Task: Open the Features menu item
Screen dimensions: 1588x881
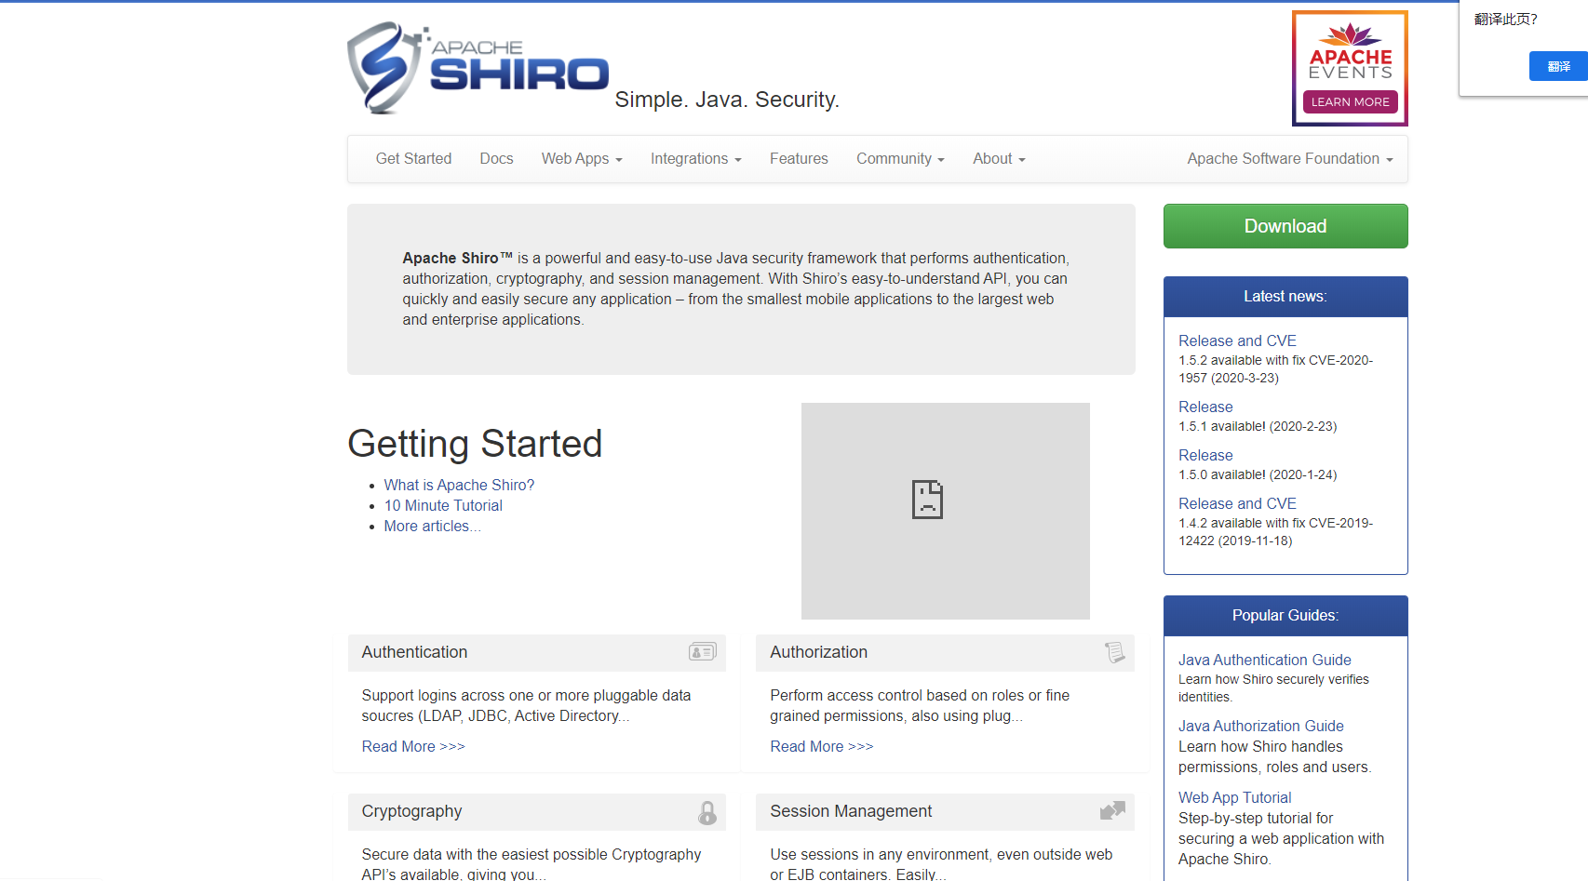Action: click(x=799, y=159)
